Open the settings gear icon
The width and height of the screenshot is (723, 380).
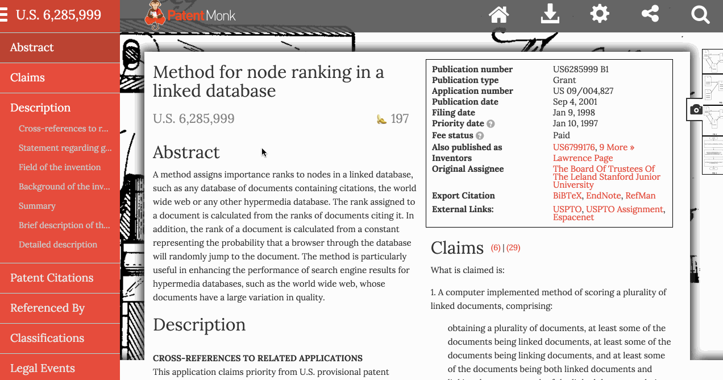(x=600, y=14)
